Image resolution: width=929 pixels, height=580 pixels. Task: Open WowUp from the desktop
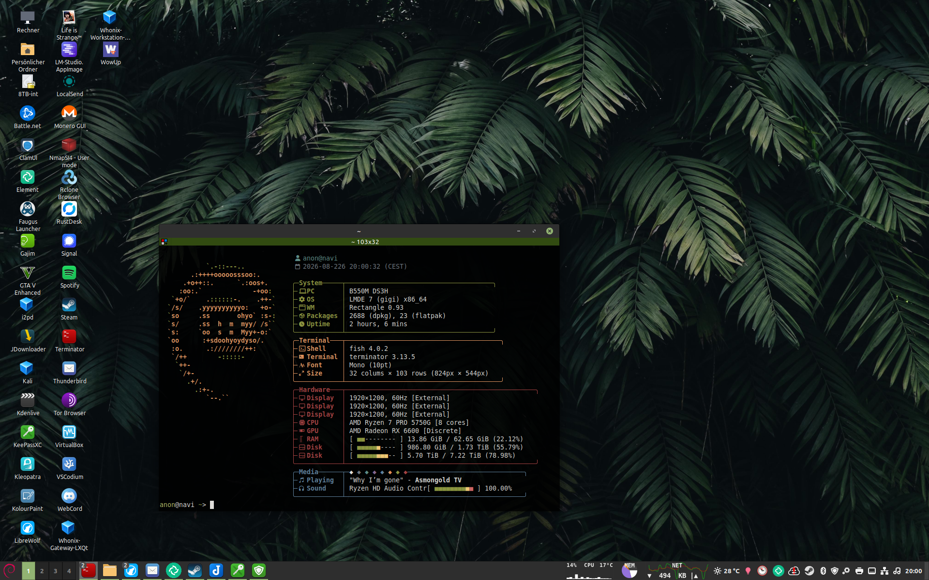pyautogui.click(x=110, y=54)
